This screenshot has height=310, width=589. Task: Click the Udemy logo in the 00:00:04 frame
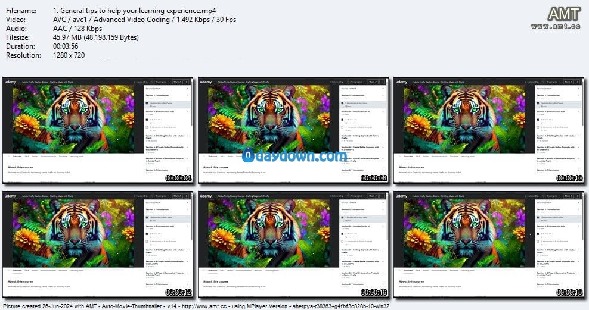pyautogui.click(x=11, y=82)
